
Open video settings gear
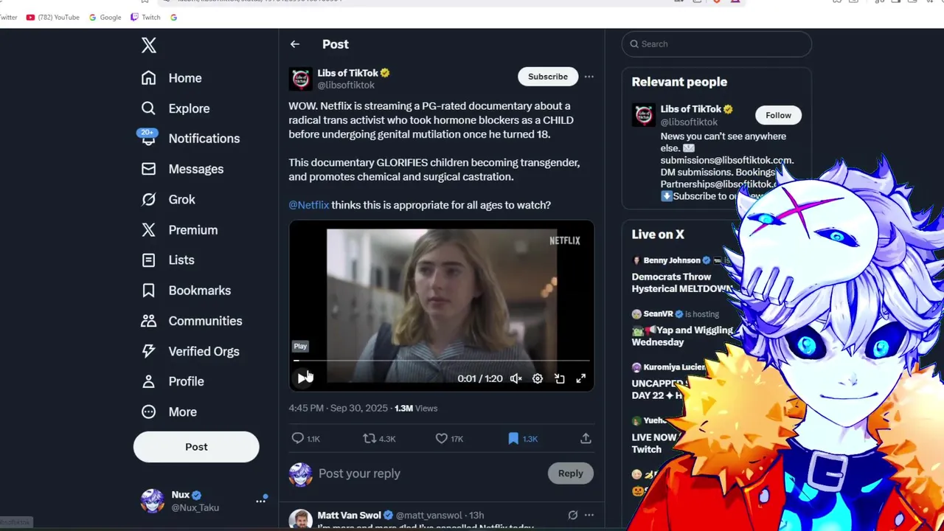pyautogui.click(x=538, y=378)
